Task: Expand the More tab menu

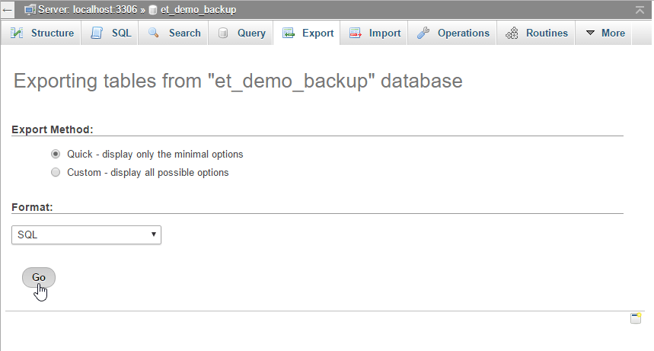Action: click(605, 34)
